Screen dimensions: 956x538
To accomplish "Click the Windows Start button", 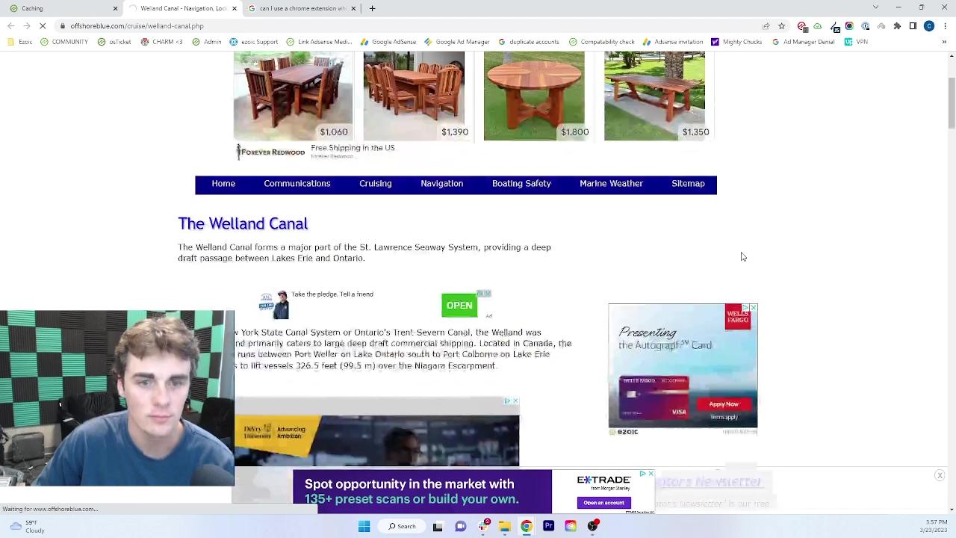I will [364, 526].
